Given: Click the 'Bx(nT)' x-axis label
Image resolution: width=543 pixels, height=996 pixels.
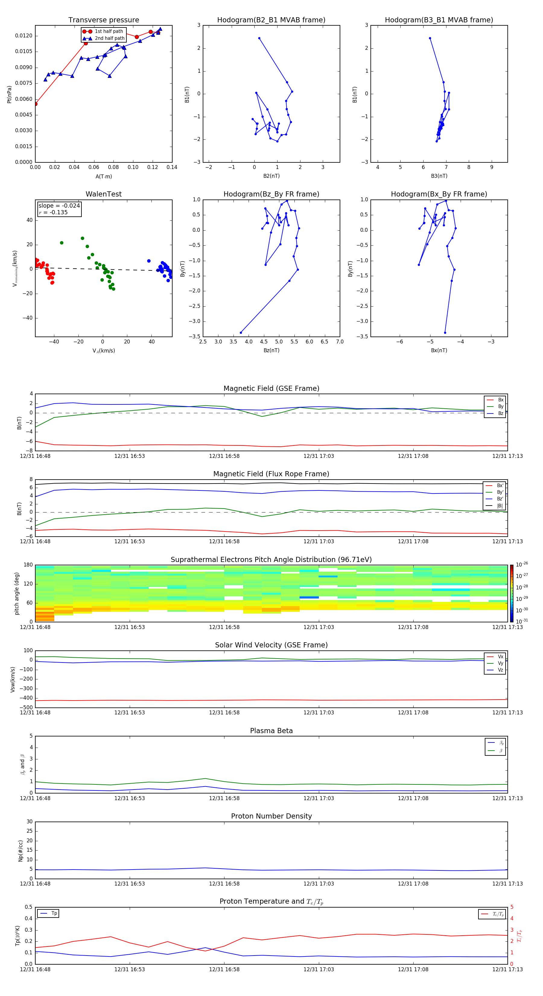Looking at the screenshot, I should (439, 350).
